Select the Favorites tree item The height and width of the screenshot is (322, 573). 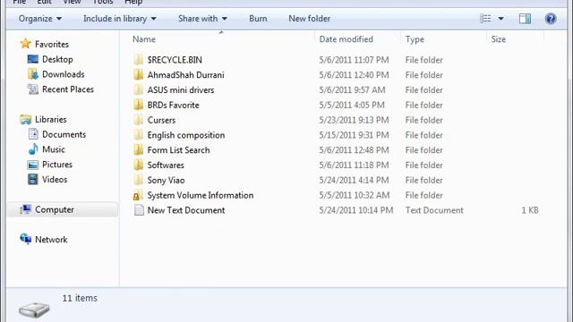pos(52,44)
